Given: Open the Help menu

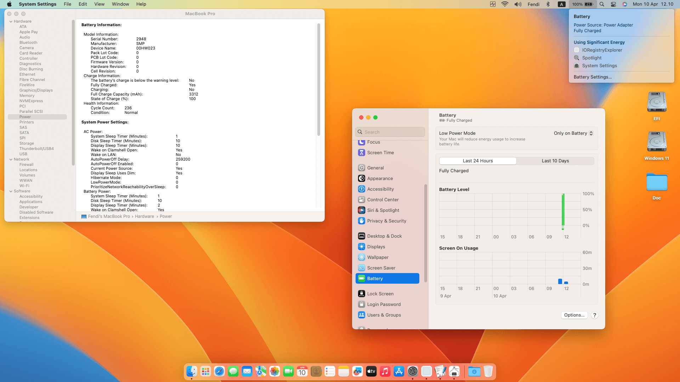Looking at the screenshot, I should pyautogui.click(x=141, y=4).
